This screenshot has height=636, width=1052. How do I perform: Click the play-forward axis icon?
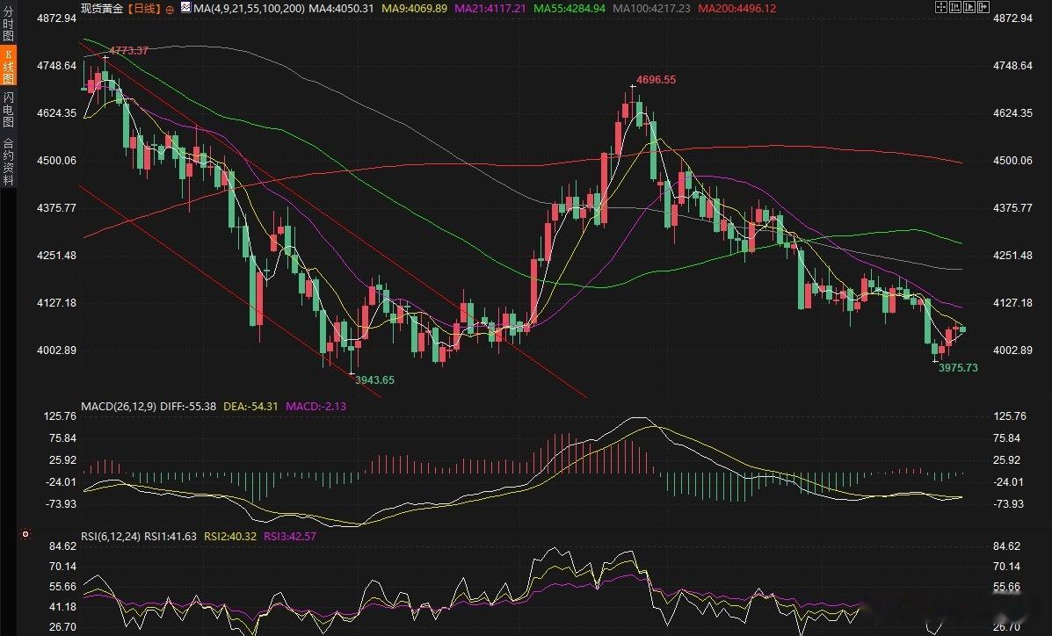point(969,7)
